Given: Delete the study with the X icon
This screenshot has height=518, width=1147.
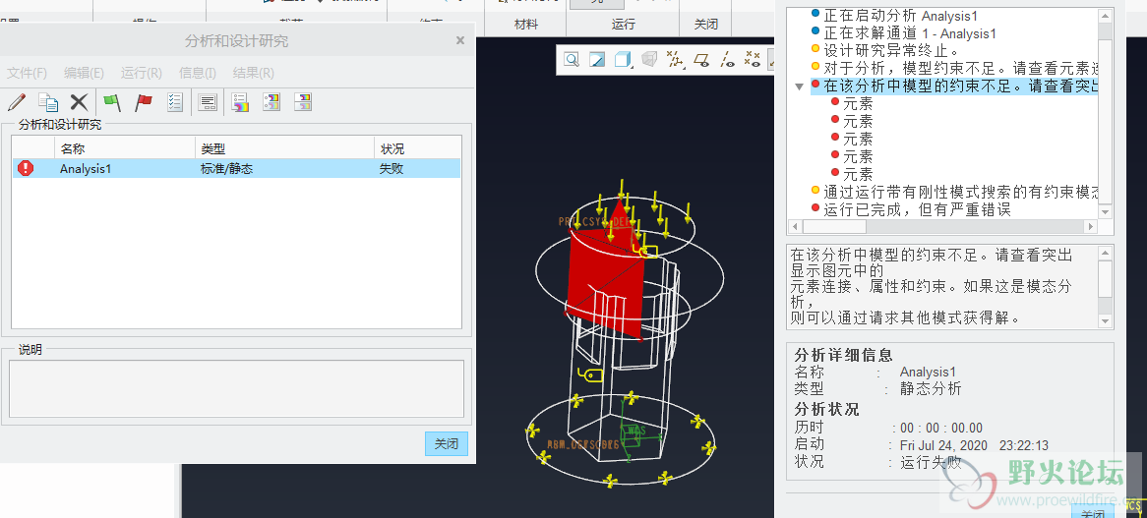Looking at the screenshot, I should [x=79, y=102].
